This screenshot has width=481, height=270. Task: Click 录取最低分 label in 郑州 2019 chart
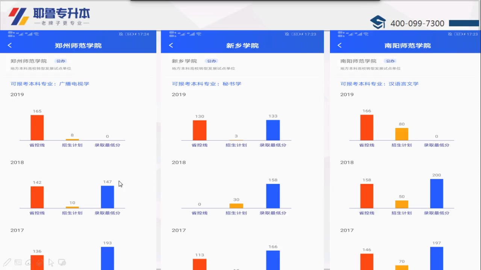pyautogui.click(x=107, y=145)
